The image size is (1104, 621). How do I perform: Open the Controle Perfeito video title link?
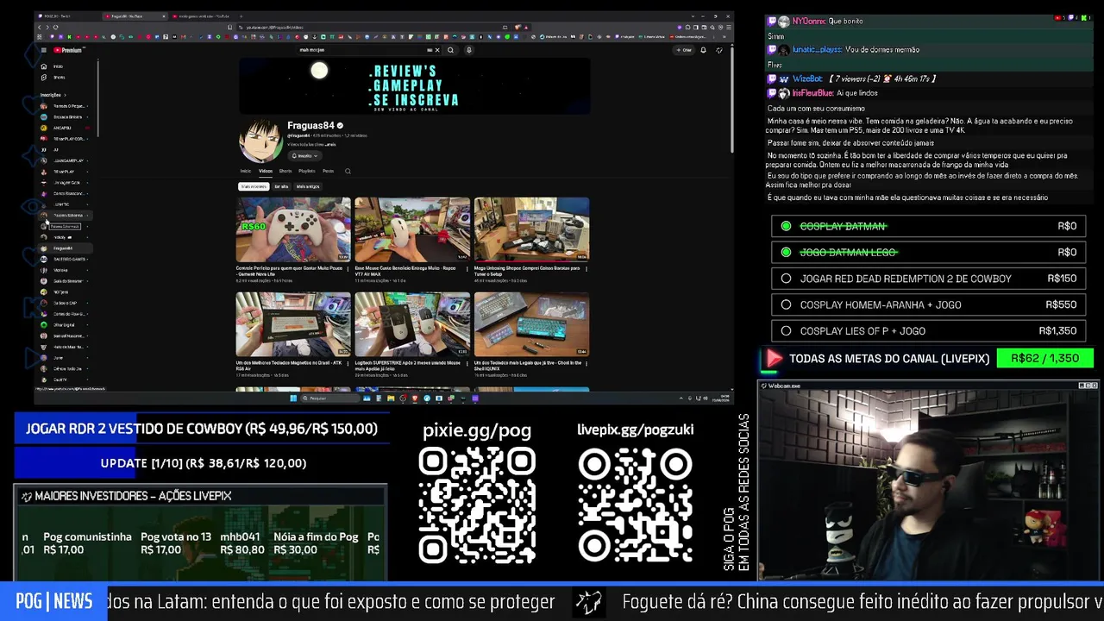tap(289, 270)
